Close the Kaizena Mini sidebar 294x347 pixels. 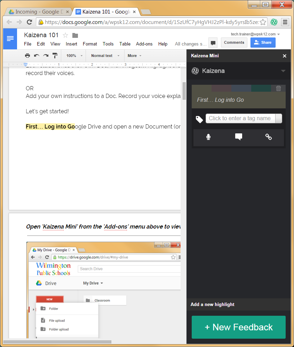[x=285, y=56]
